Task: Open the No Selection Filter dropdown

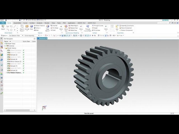Action: click(x=16, y=35)
